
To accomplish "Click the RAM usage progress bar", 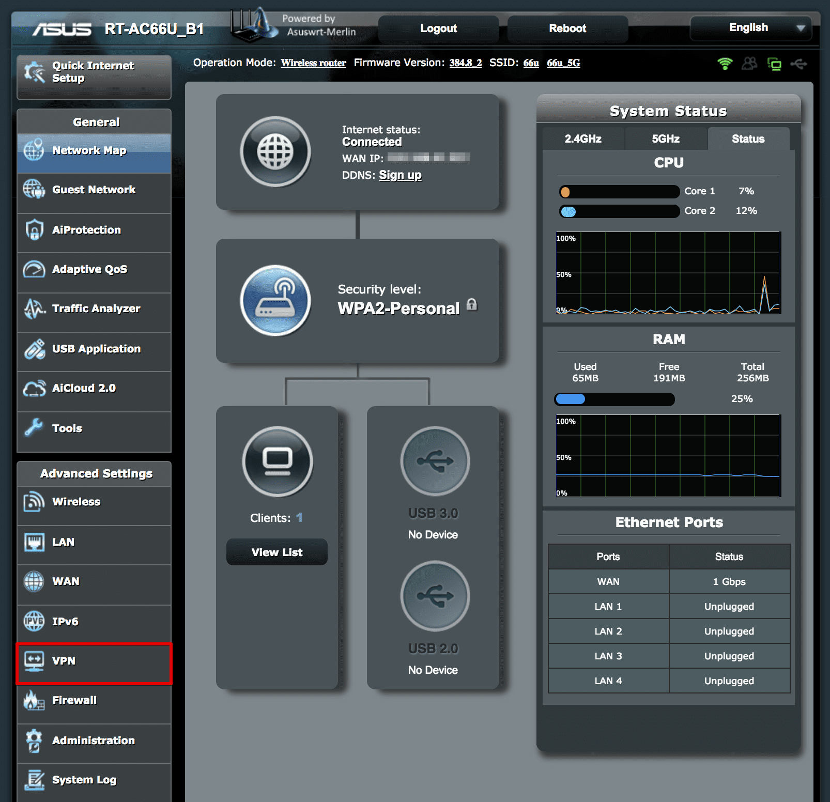I will click(x=614, y=399).
